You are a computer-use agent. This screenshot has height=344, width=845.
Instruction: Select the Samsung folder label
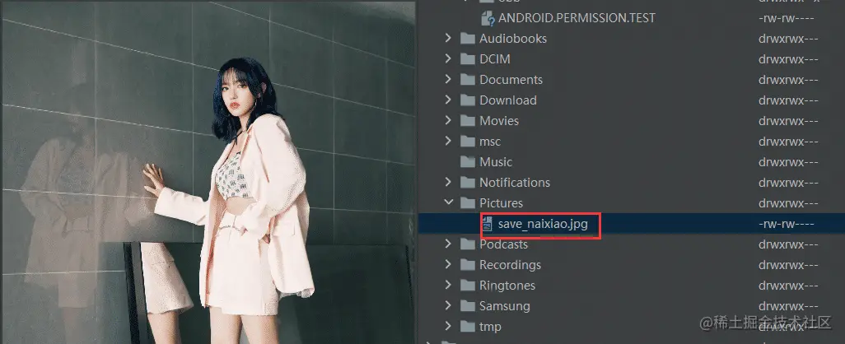click(504, 306)
